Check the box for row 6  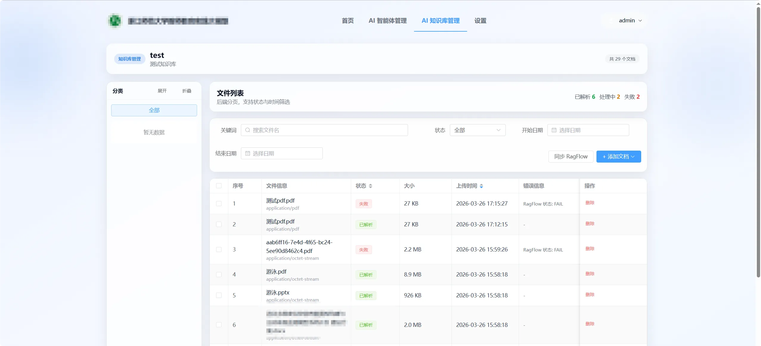coord(219,325)
